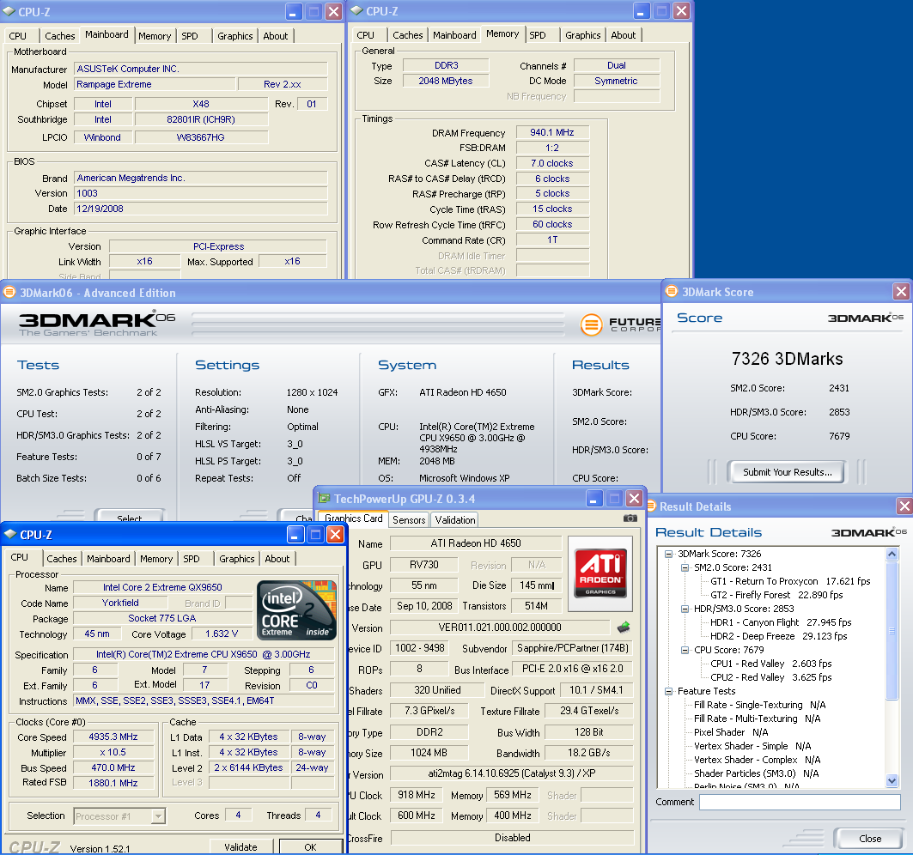Open Memory tab in Motherboard CPU-Z window
Screen dimensions: 913x855
155,35
